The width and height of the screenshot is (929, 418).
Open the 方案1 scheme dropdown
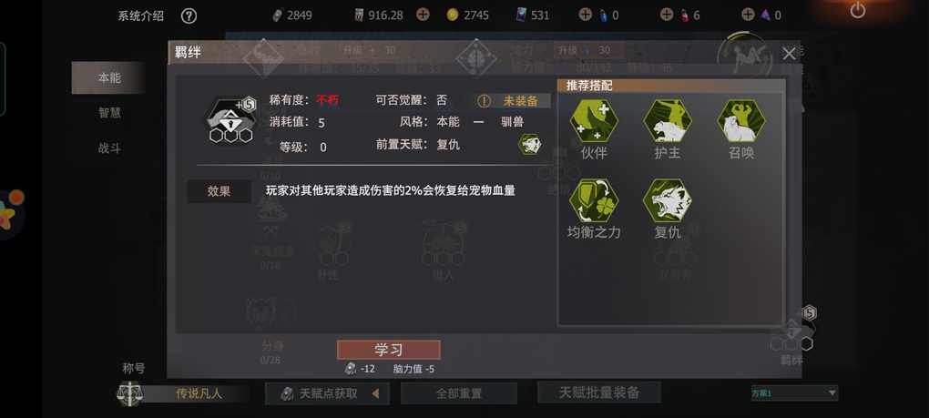tap(794, 393)
